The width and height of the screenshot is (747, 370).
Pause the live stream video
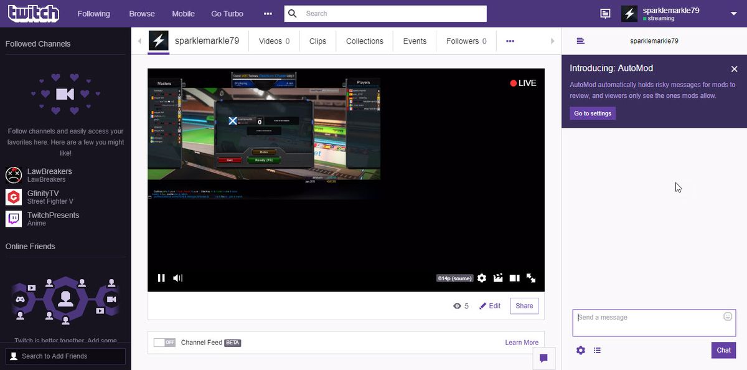pos(161,278)
